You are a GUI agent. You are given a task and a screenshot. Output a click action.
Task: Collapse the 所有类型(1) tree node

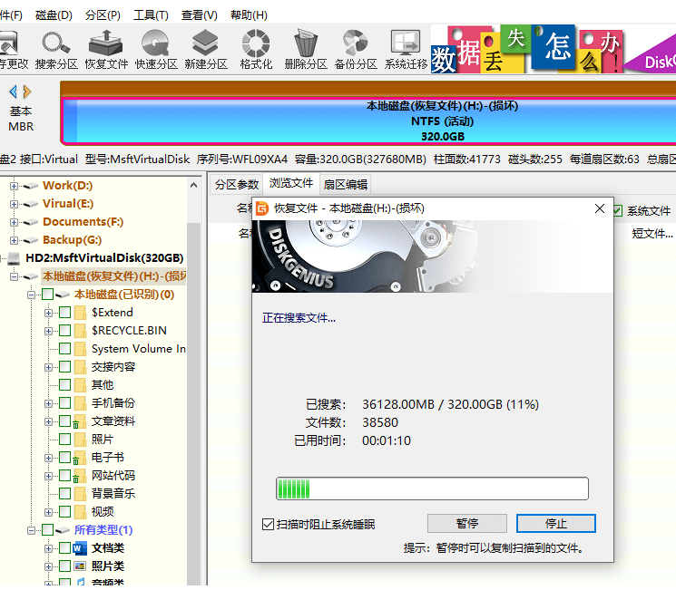pyautogui.click(x=33, y=530)
